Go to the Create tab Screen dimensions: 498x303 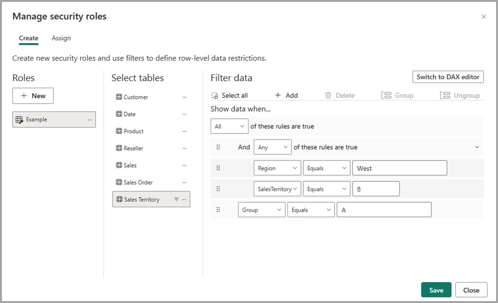pos(29,38)
